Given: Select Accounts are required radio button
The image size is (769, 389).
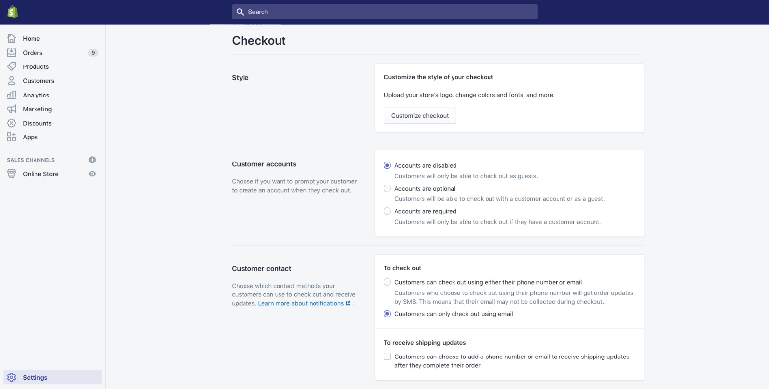Looking at the screenshot, I should [387, 211].
